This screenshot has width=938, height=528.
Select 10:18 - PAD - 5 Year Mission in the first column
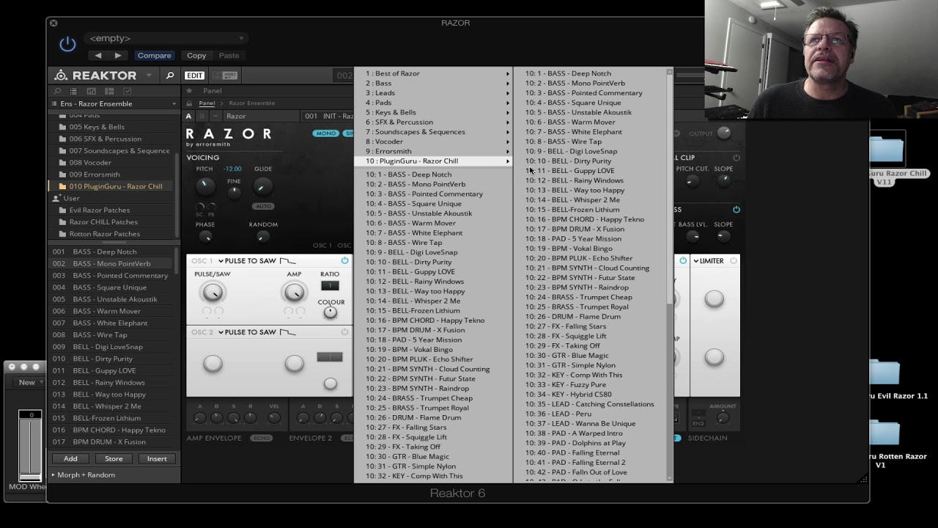(433, 340)
